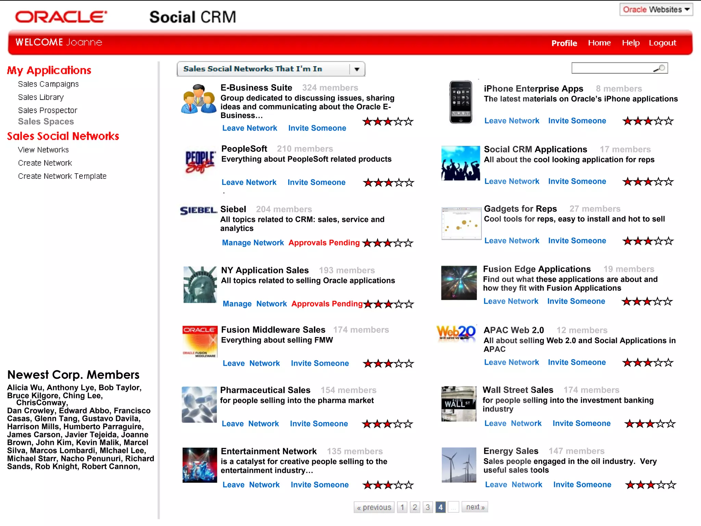This screenshot has height=526, width=701.
Task: Leave the APAC Web 2.0 network
Action: click(511, 362)
